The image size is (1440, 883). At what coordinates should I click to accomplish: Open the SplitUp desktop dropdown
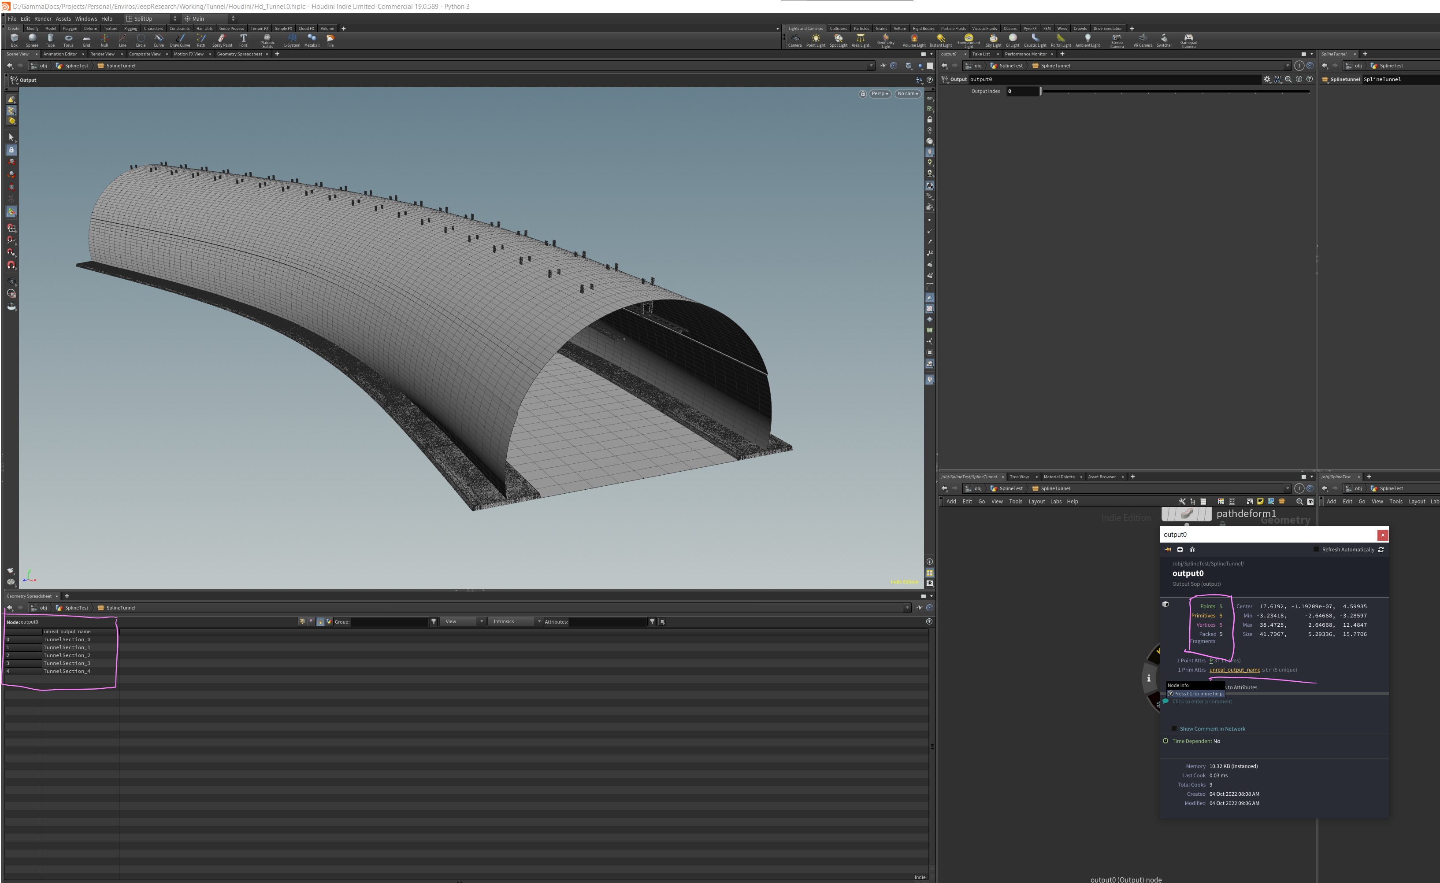152,18
